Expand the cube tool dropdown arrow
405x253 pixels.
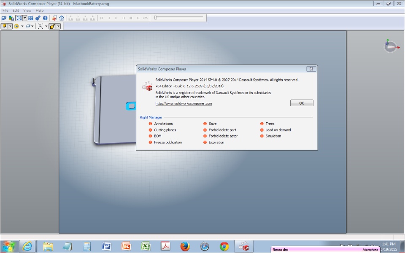click(x=58, y=26)
